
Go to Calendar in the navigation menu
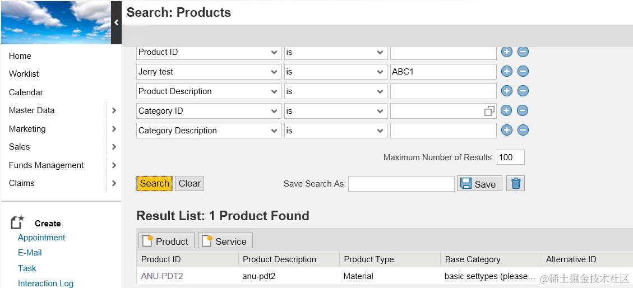(26, 92)
